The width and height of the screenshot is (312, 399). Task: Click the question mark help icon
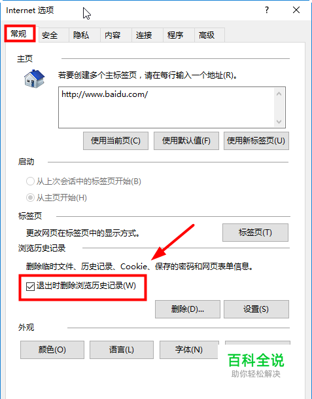(x=266, y=10)
